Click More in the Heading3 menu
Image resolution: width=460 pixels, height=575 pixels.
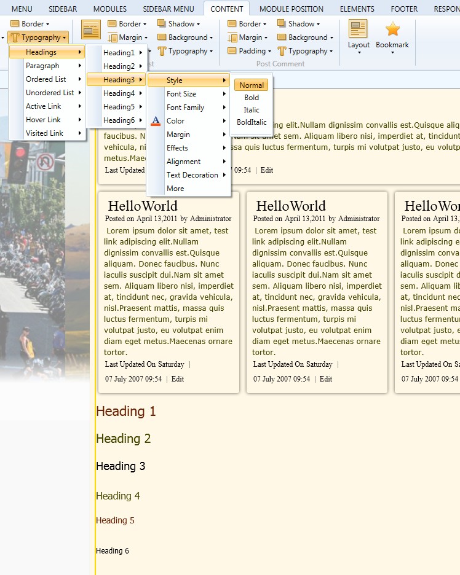(x=175, y=189)
